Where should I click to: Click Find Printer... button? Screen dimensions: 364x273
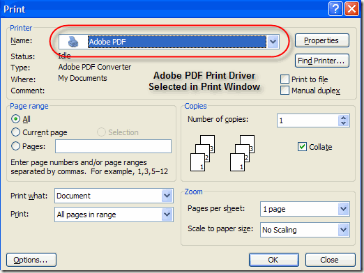[322, 61]
